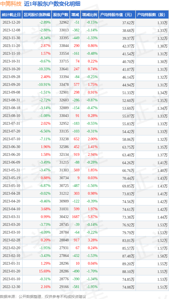169x299 pixels.
Task: Click the 2023-06-20 date cell
Action: (x=11, y=154)
